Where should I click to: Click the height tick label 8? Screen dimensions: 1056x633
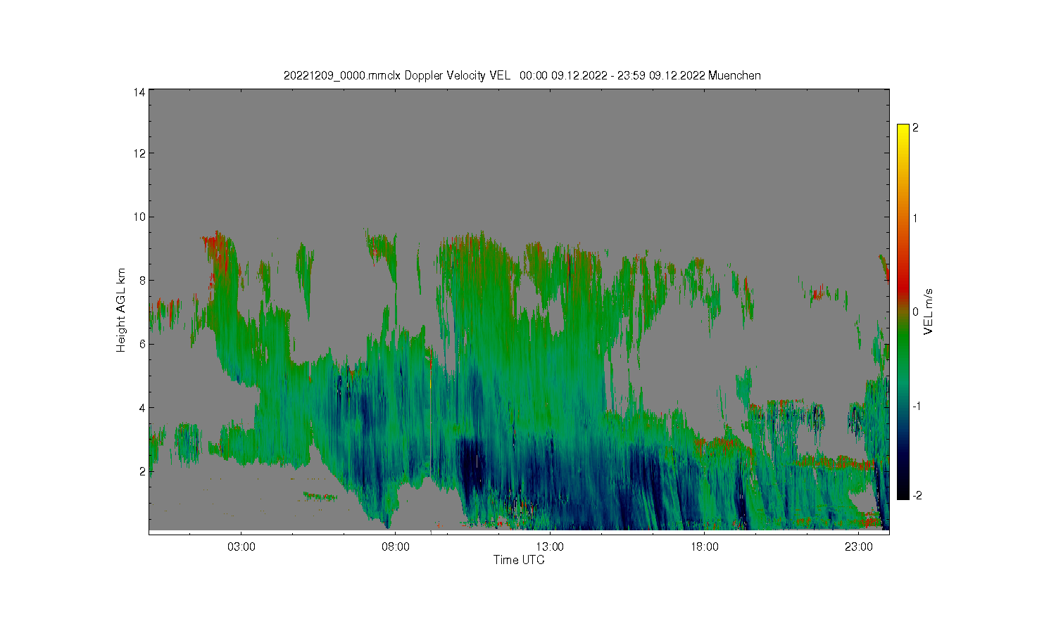(142, 280)
